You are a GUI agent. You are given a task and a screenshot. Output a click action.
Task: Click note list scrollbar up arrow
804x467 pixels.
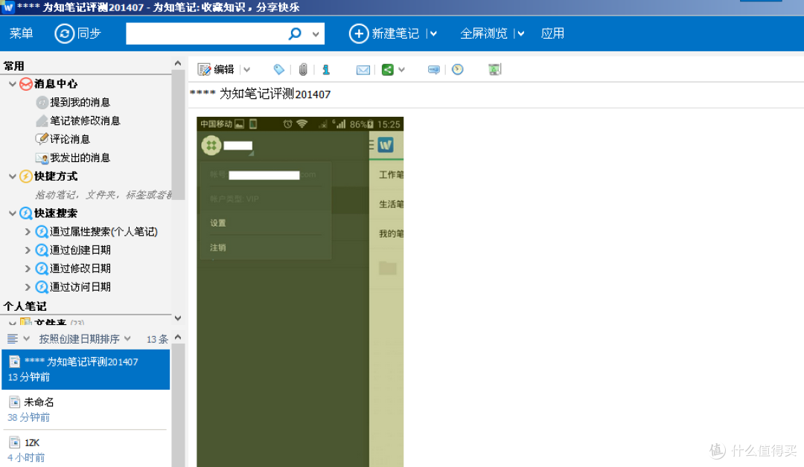pyautogui.click(x=178, y=337)
